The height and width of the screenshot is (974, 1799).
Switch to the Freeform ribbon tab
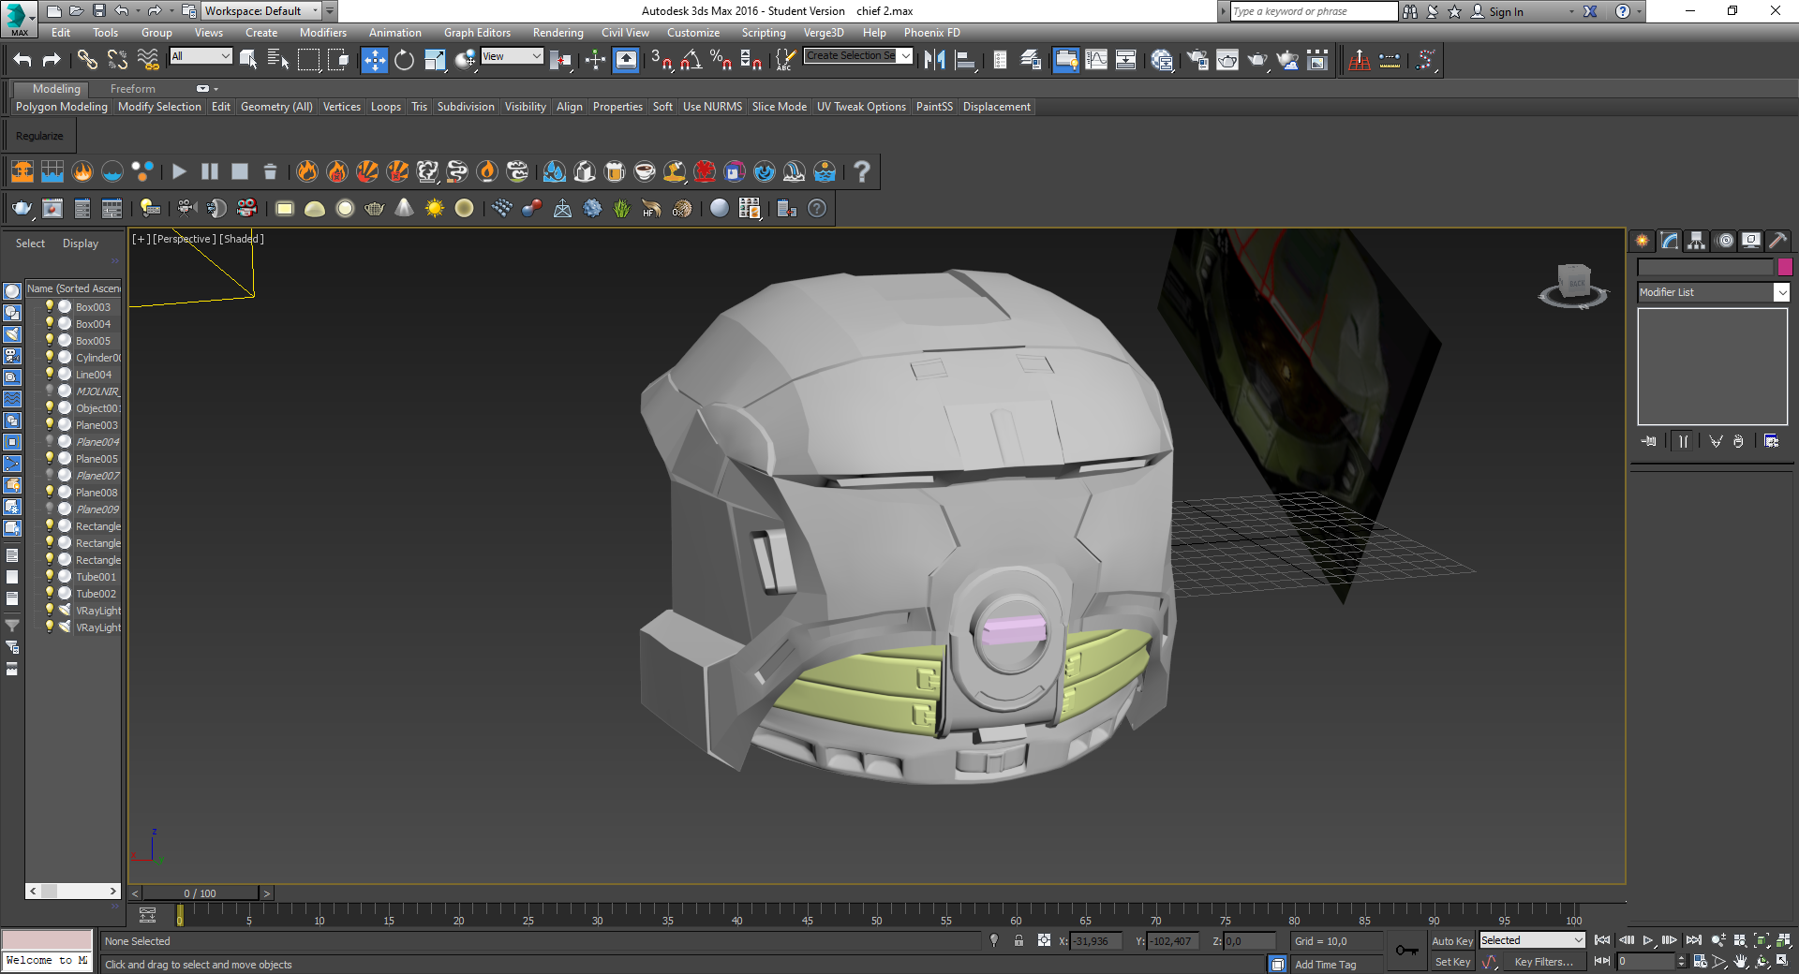132,89
